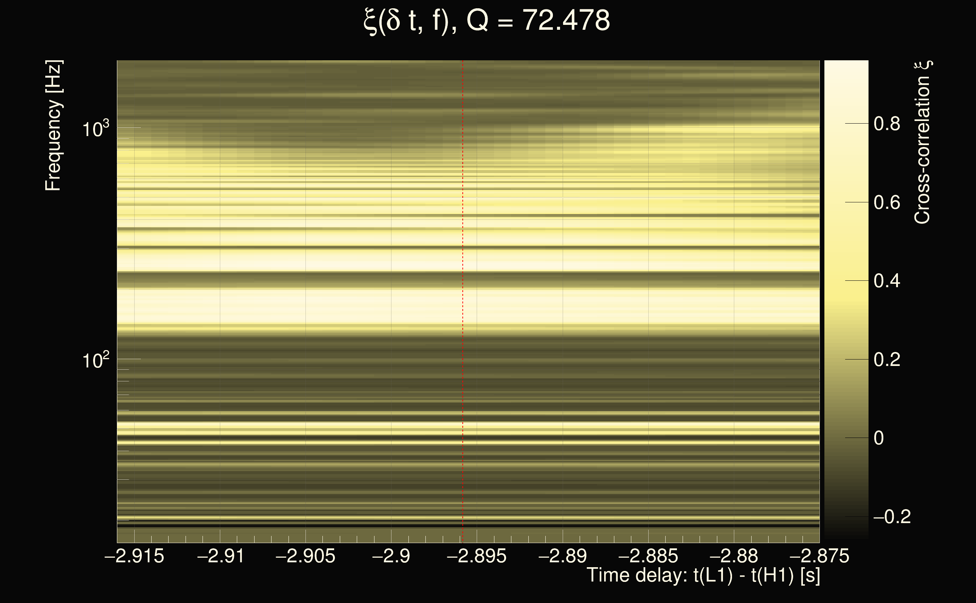Click the 0.4 colorbar tick label
The image size is (976, 603).
tap(887, 281)
